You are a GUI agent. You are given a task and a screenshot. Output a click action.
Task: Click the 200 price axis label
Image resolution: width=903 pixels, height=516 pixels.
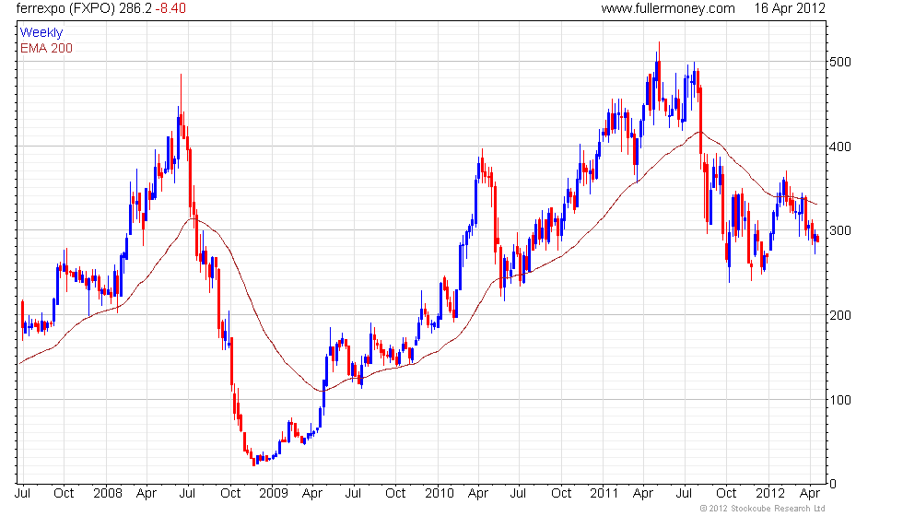coord(840,315)
